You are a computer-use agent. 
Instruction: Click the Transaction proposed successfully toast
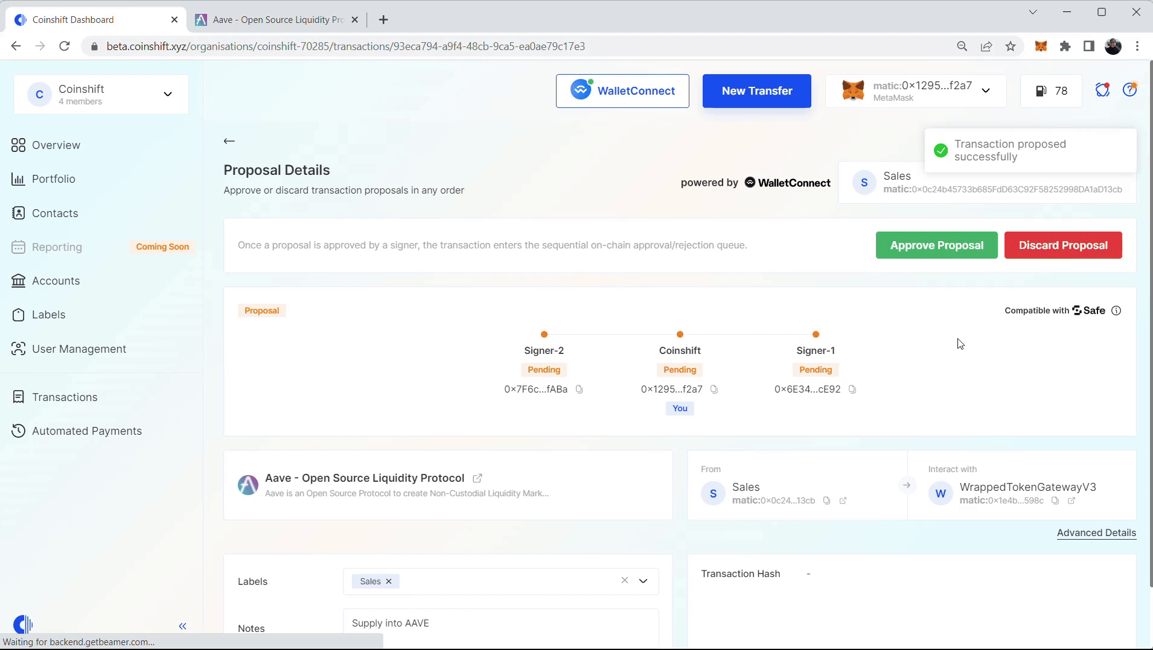(x=1030, y=151)
